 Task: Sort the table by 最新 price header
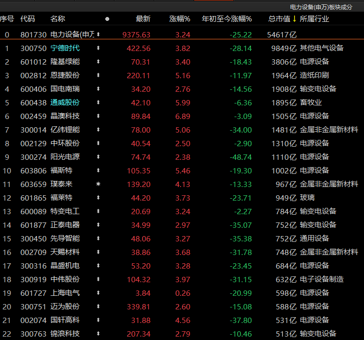point(143,19)
